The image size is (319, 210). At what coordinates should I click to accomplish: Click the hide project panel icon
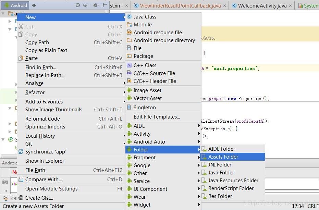click(105, 5)
